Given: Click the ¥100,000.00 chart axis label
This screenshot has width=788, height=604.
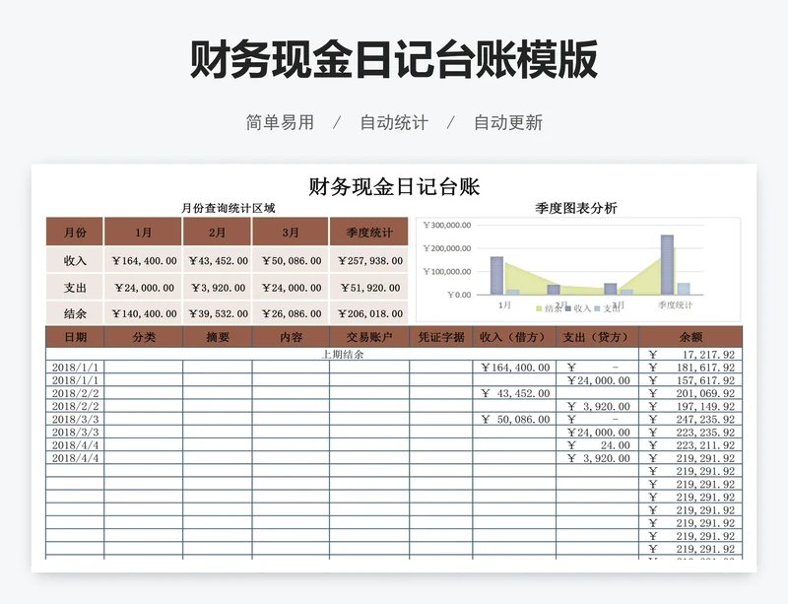Looking at the screenshot, I should [447, 271].
